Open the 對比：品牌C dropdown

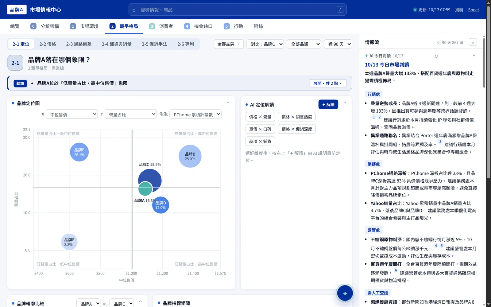pyautogui.click(x=265, y=44)
